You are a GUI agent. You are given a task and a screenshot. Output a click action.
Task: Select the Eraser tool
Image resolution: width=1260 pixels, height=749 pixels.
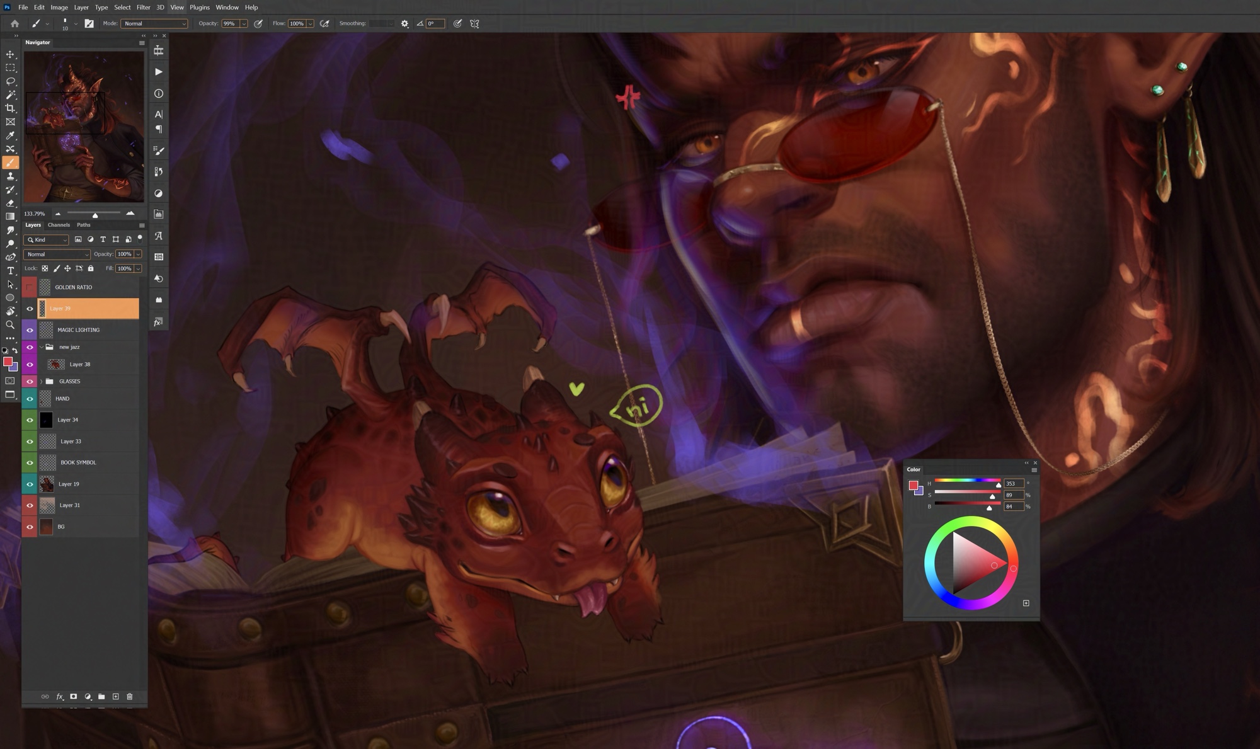(10, 203)
